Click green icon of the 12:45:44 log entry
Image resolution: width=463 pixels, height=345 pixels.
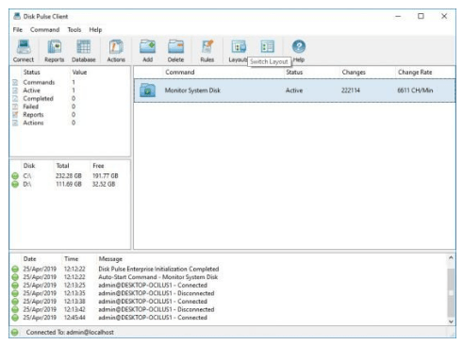pyautogui.click(x=15, y=318)
